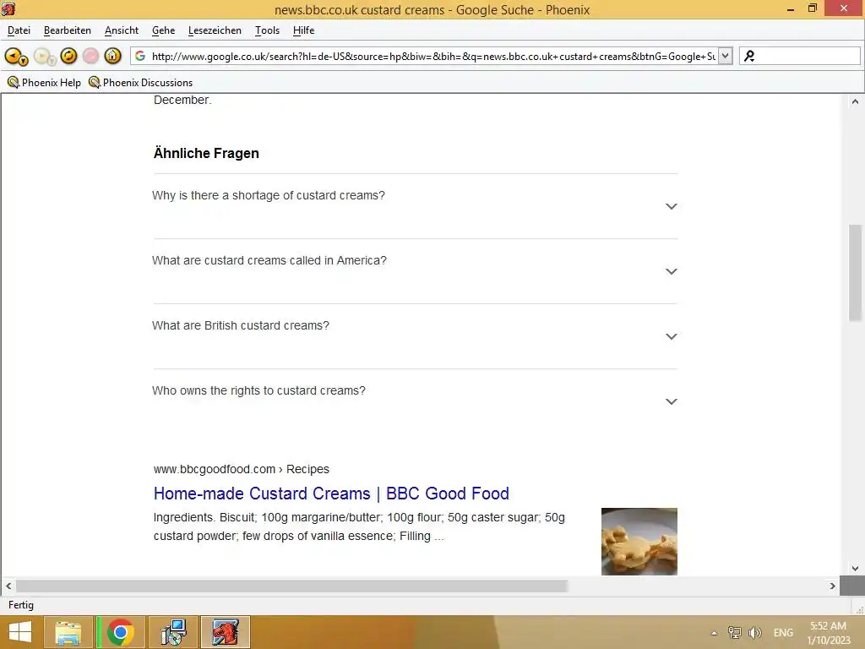Click the horizontal scrollbar thumb
The width and height of the screenshot is (865, 649).
click(x=291, y=586)
